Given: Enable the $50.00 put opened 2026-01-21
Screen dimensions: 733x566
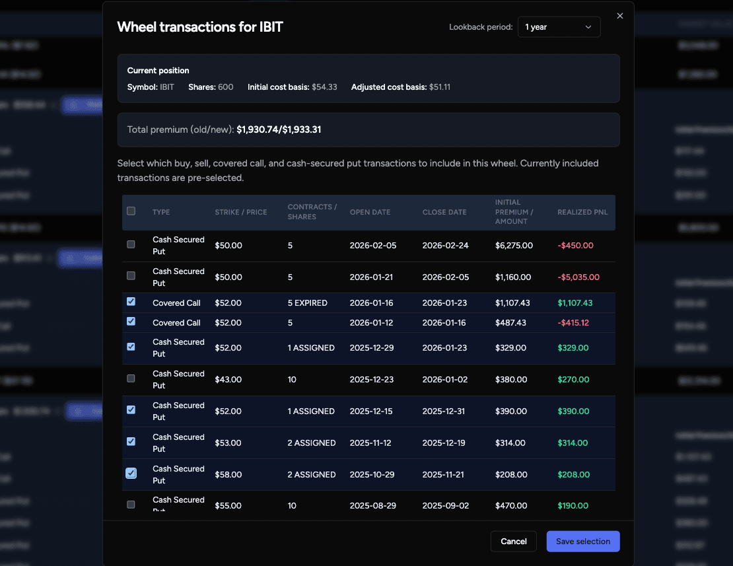Looking at the screenshot, I should (131, 277).
